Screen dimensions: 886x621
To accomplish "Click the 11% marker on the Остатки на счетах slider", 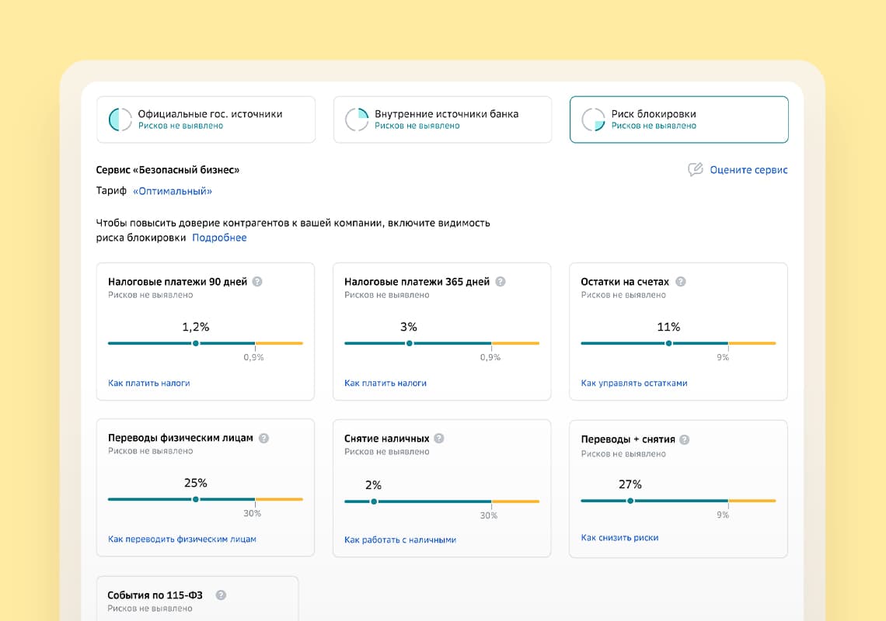I will pyautogui.click(x=668, y=343).
